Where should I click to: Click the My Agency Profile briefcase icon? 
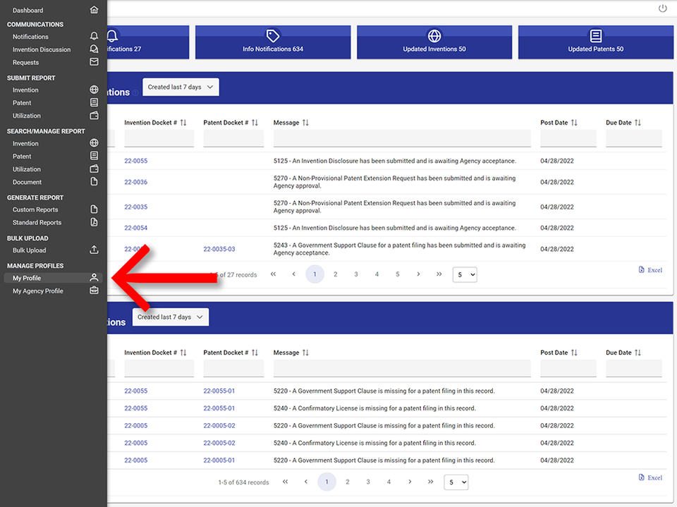(x=94, y=291)
